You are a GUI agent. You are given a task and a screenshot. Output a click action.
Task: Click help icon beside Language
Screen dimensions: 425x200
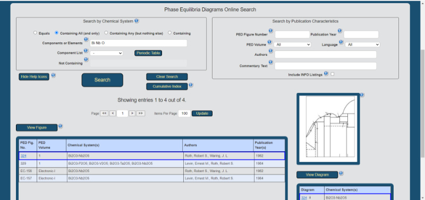coord(341,42)
